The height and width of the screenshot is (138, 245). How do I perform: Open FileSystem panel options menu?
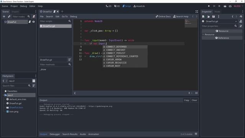pyautogui.click(x=36, y=76)
